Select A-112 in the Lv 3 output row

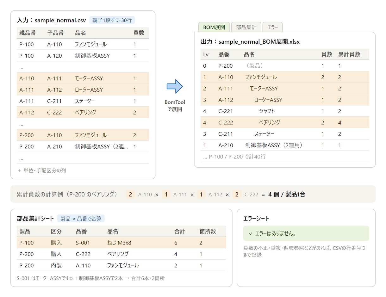coord(226,100)
